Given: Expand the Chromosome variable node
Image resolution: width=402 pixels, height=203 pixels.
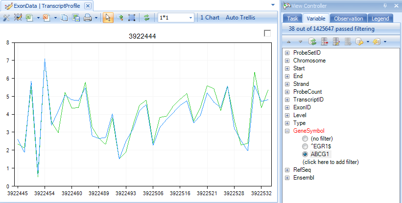Looking at the screenshot, I should point(287,61).
